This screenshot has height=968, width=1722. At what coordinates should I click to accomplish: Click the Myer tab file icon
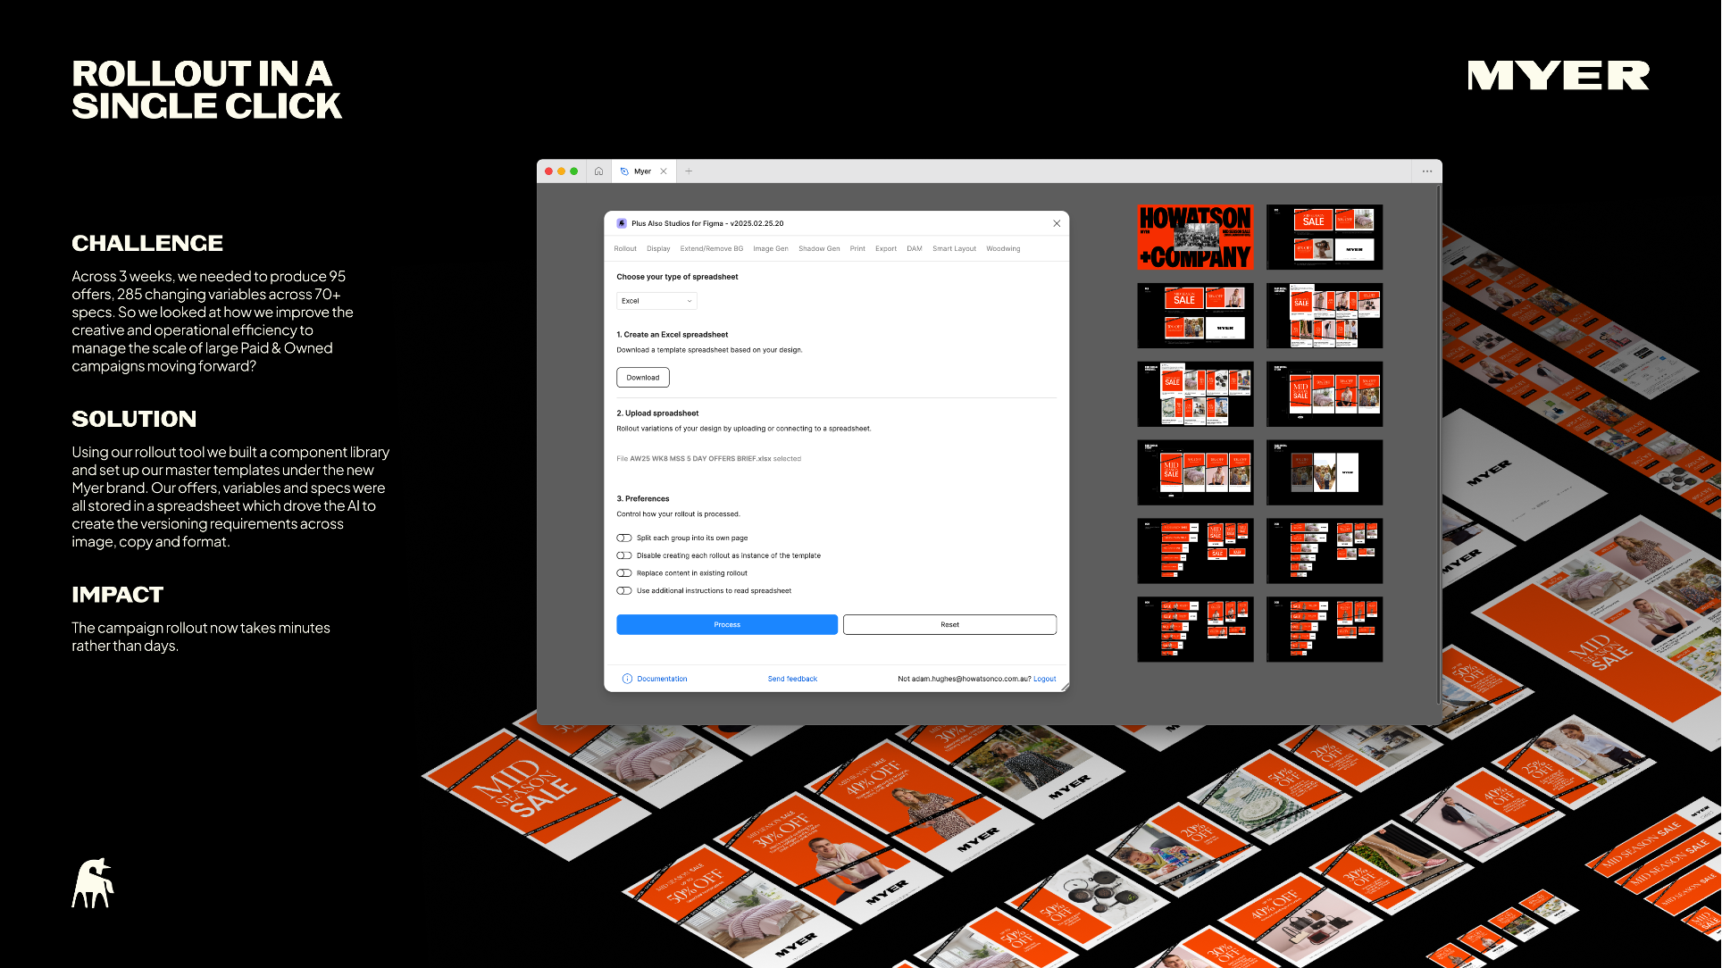(624, 171)
